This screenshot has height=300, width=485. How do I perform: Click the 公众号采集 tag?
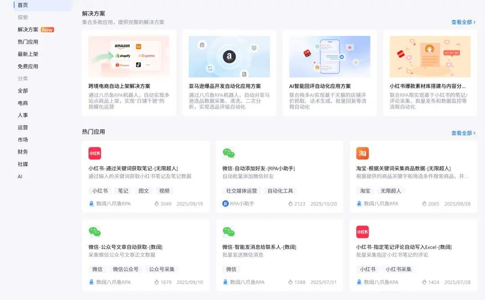(162, 269)
